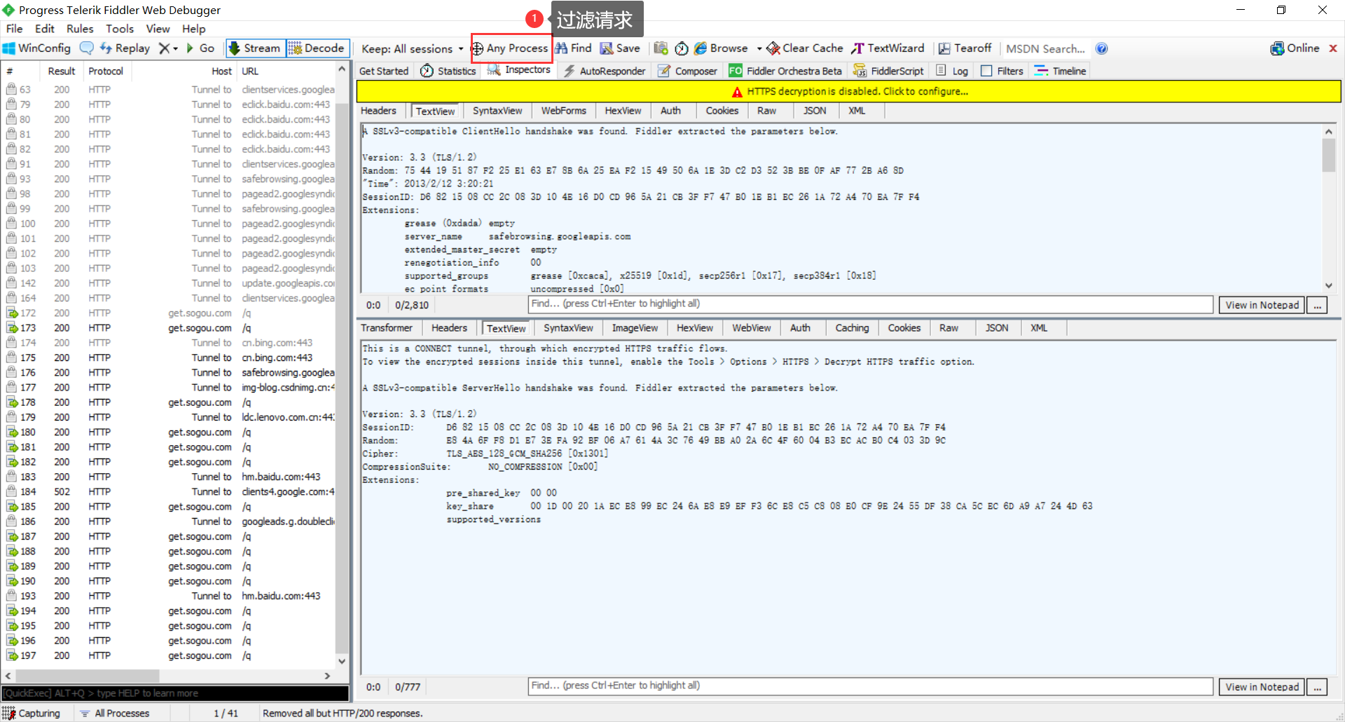1345x722 pixels.
Task: Open the Filters tab
Action: pos(1002,71)
